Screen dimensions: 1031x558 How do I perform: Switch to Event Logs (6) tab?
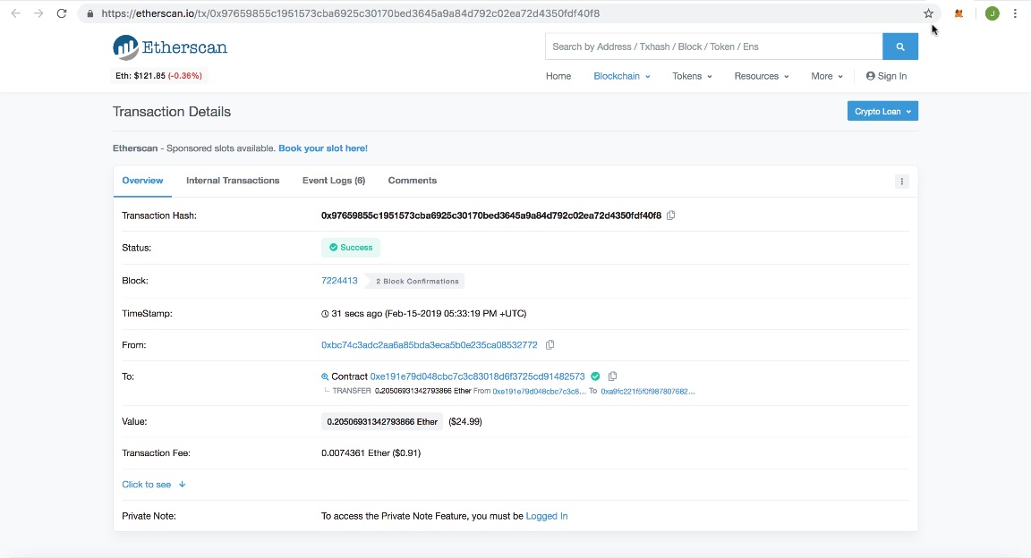[334, 181]
